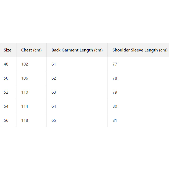The image size is (169, 169).
Task: Click chest value 102
Action: pyautogui.click(x=25, y=64)
